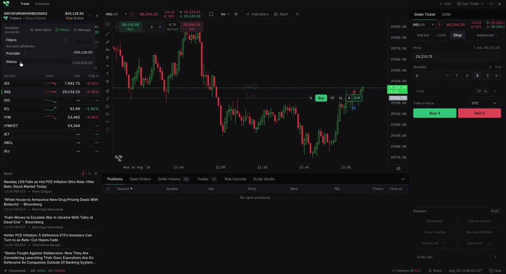Open the 1m timeframe dropdown
The image size is (506, 274).
(225, 14)
